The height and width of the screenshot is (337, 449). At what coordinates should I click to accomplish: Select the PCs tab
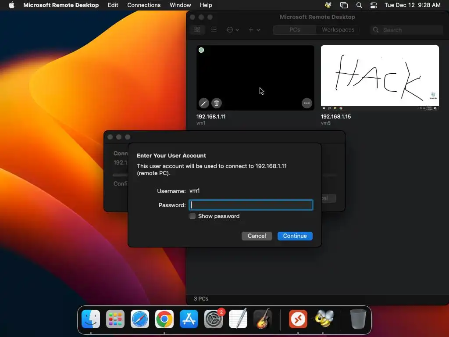click(295, 29)
